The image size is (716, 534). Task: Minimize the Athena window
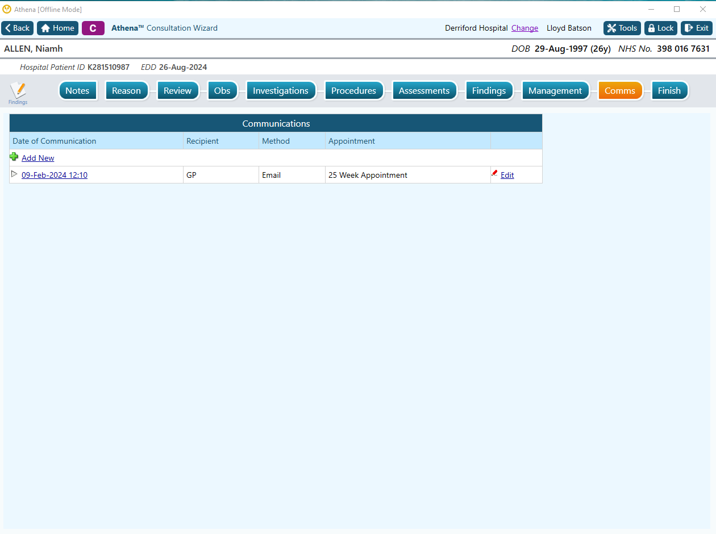coord(651,9)
